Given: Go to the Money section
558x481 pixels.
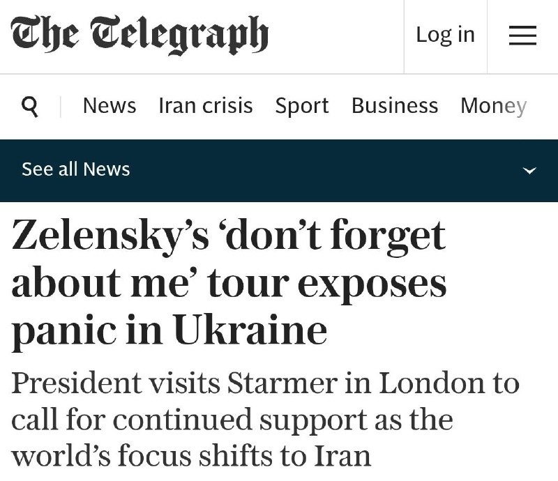Looking at the screenshot, I should (x=493, y=106).
